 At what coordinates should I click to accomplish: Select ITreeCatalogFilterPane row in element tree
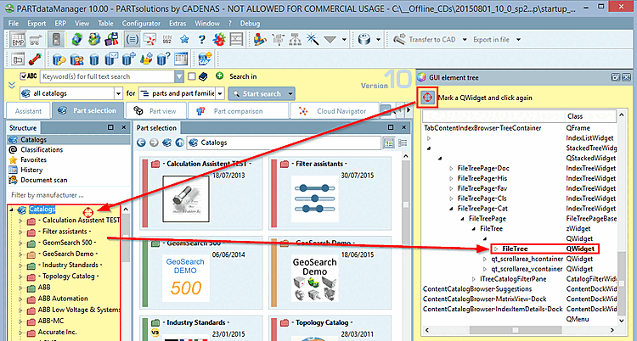pos(513,279)
